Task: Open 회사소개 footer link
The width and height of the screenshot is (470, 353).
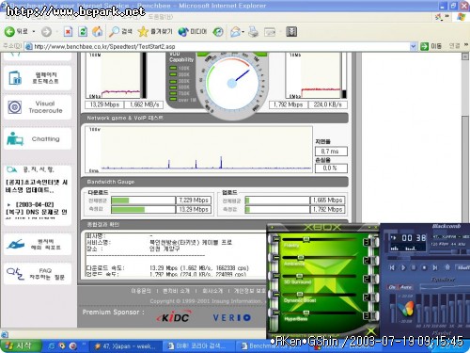Action: pyautogui.click(x=212, y=291)
